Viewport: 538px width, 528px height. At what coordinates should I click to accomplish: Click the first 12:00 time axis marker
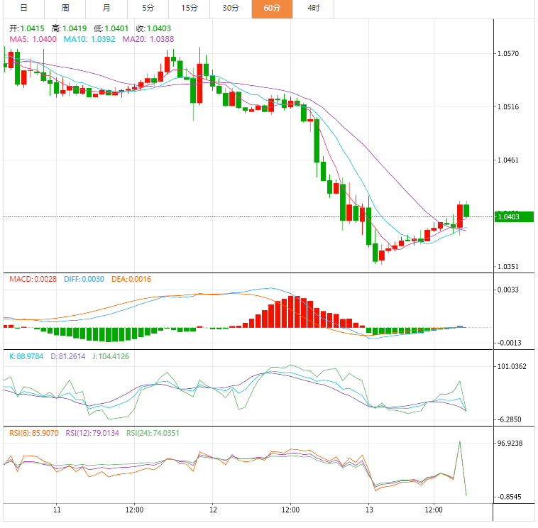135,510
